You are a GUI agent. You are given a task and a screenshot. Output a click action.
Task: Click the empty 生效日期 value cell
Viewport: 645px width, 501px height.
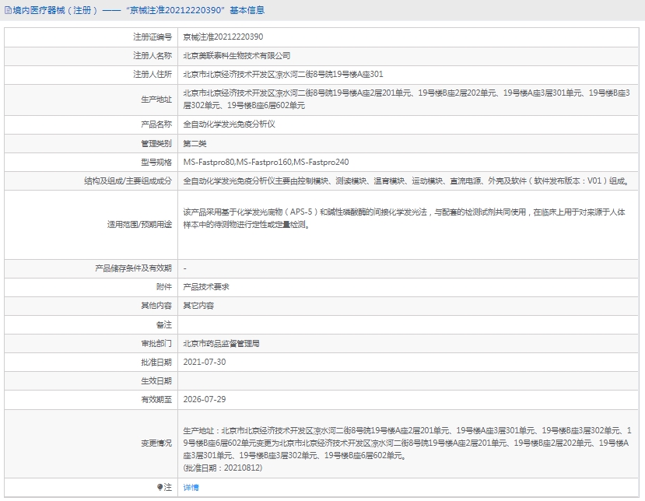coord(409,380)
